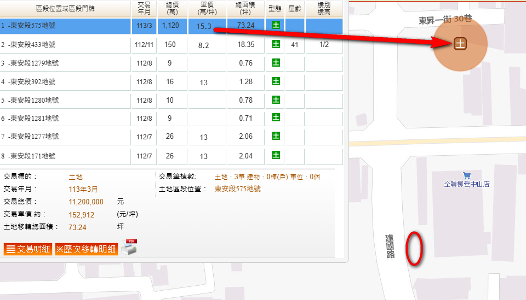
Task: Click the 73.24 area cell in row 1
Action: point(245,26)
